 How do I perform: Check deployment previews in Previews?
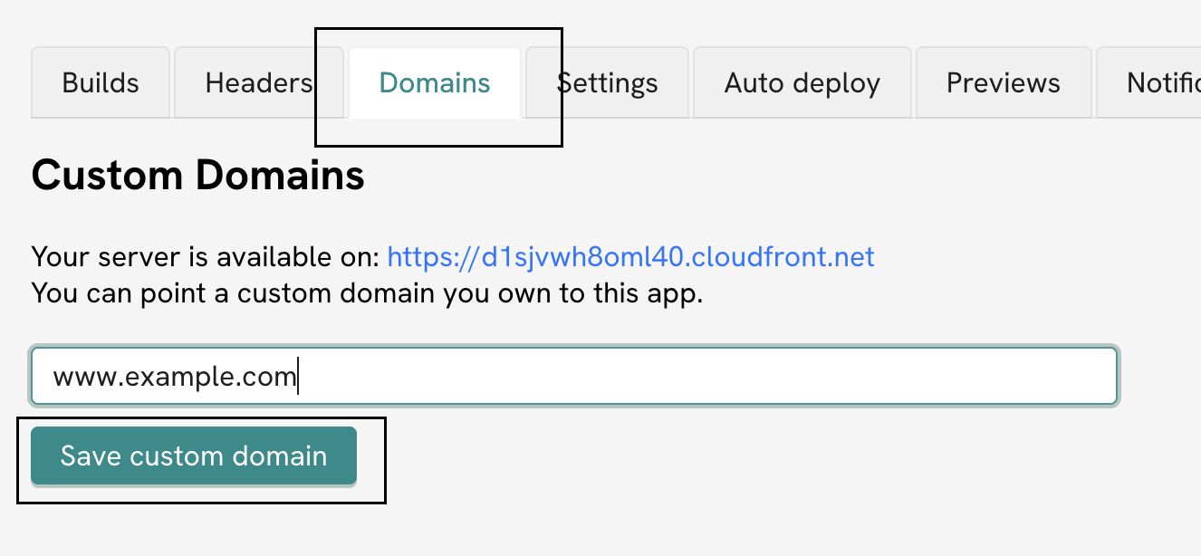tap(1003, 82)
